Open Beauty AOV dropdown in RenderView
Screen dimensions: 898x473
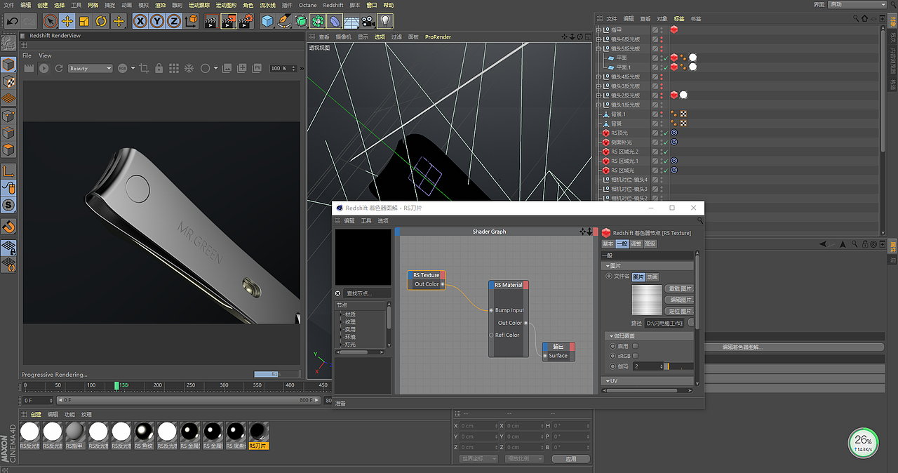pyautogui.click(x=90, y=68)
